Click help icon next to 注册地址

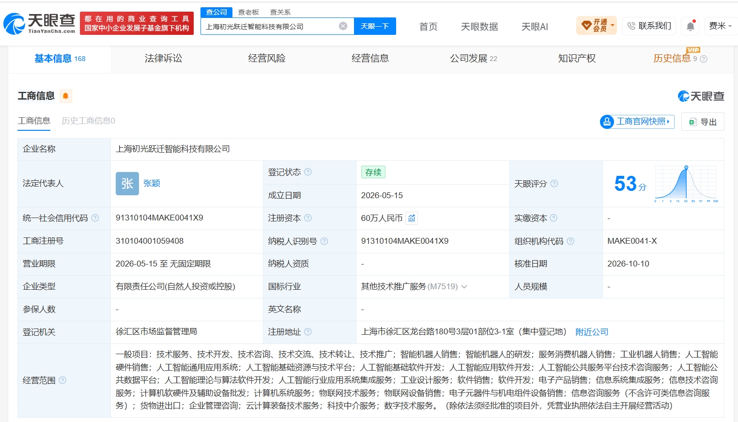tap(308, 332)
